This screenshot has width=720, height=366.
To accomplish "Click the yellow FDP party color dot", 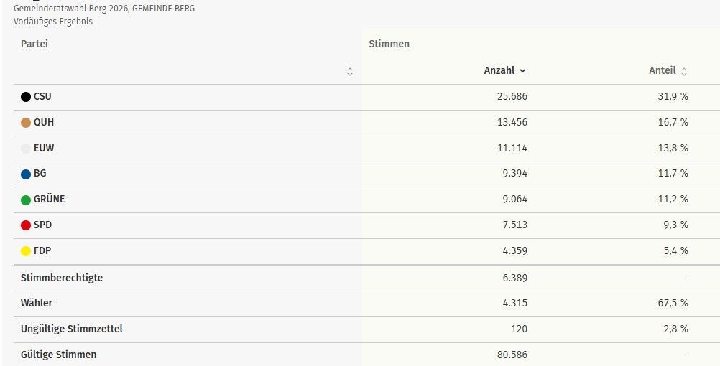I will pyautogui.click(x=26, y=251).
